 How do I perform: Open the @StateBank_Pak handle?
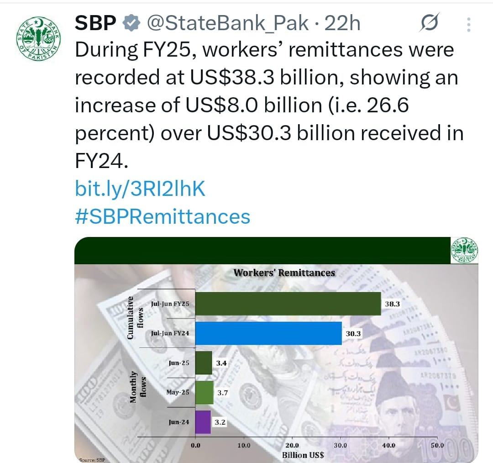228,23
